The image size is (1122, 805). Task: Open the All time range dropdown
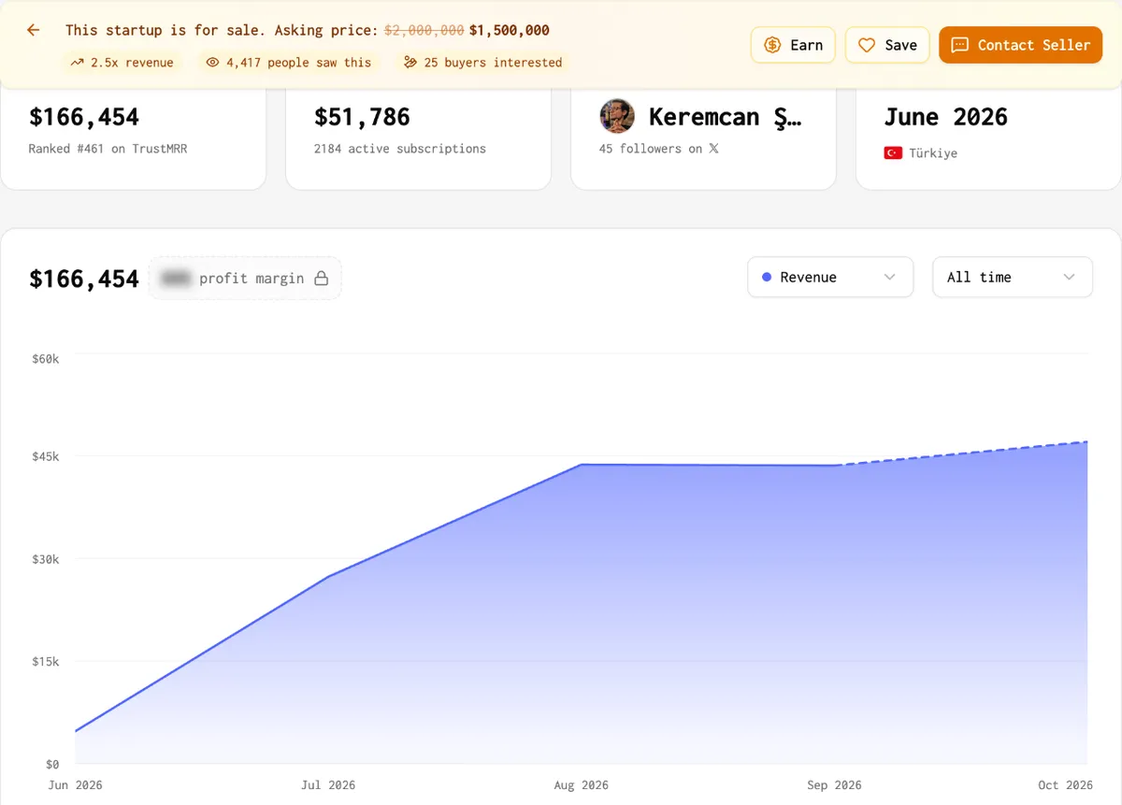[x=1013, y=278]
